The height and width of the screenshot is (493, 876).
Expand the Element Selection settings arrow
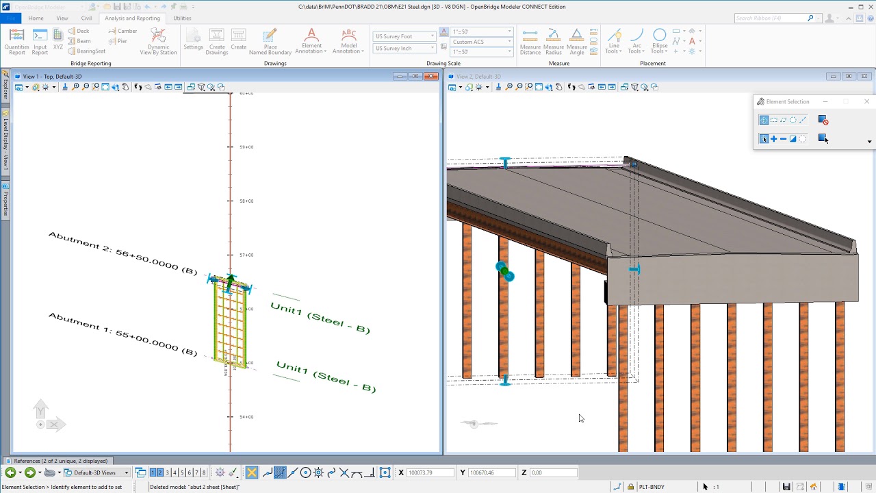[869, 142]
